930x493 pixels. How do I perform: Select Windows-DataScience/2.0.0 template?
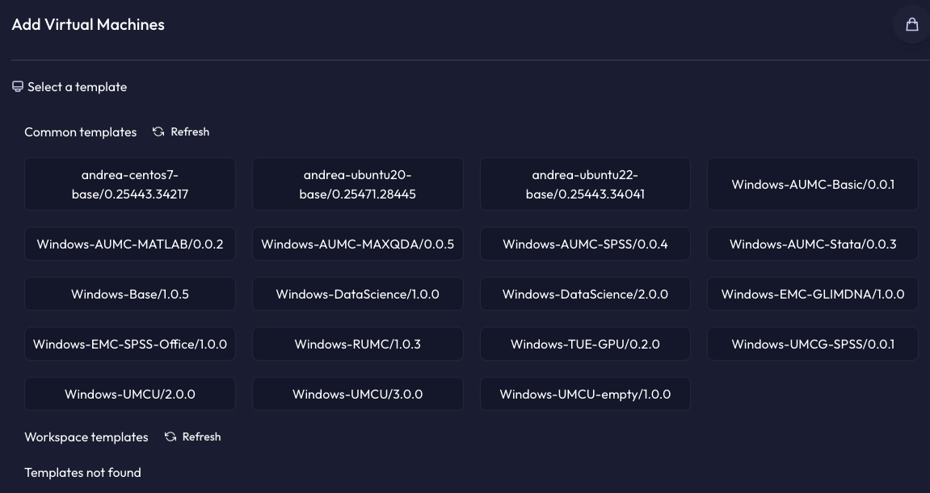pyautogui.click(x=585, y=294)
